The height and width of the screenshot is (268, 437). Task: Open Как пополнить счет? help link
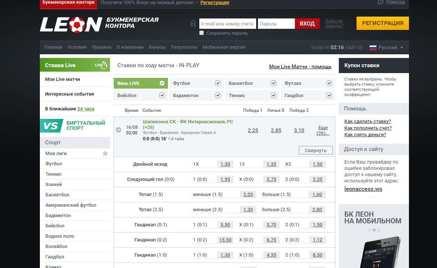(x=368, y=128)
